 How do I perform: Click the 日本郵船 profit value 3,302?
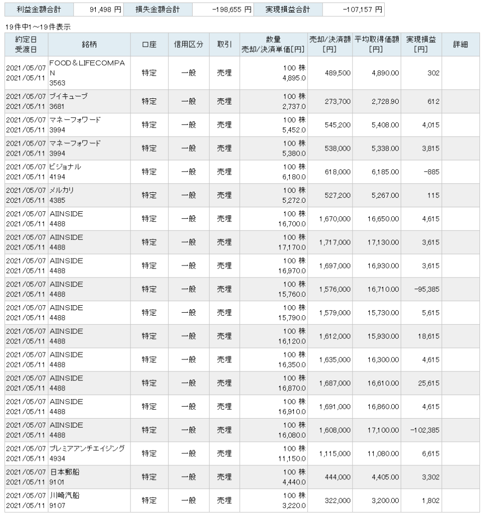pyautogui.click(x=431, y=477)
